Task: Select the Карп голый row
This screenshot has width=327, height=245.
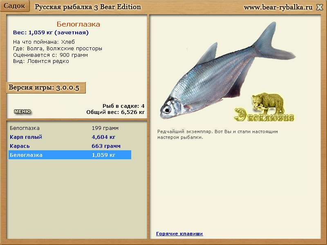Action: pos(70,137)
